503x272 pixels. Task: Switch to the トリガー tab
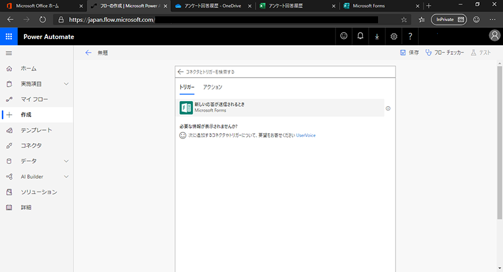[187, 87]
